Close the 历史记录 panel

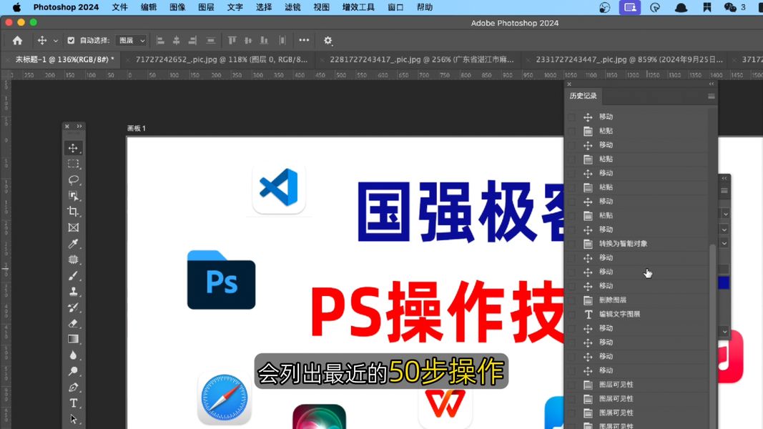pyautogui.click(x=568, y=84)
